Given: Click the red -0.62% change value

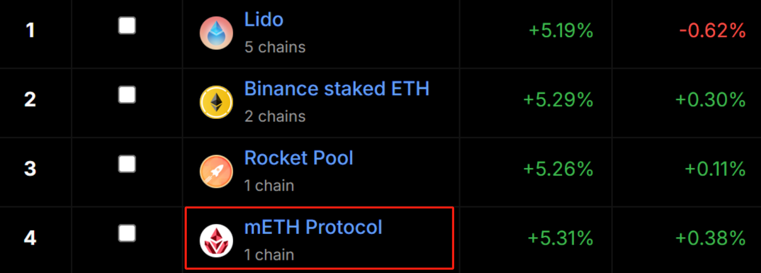Looking at the screenshot, I should click(712, 31).
